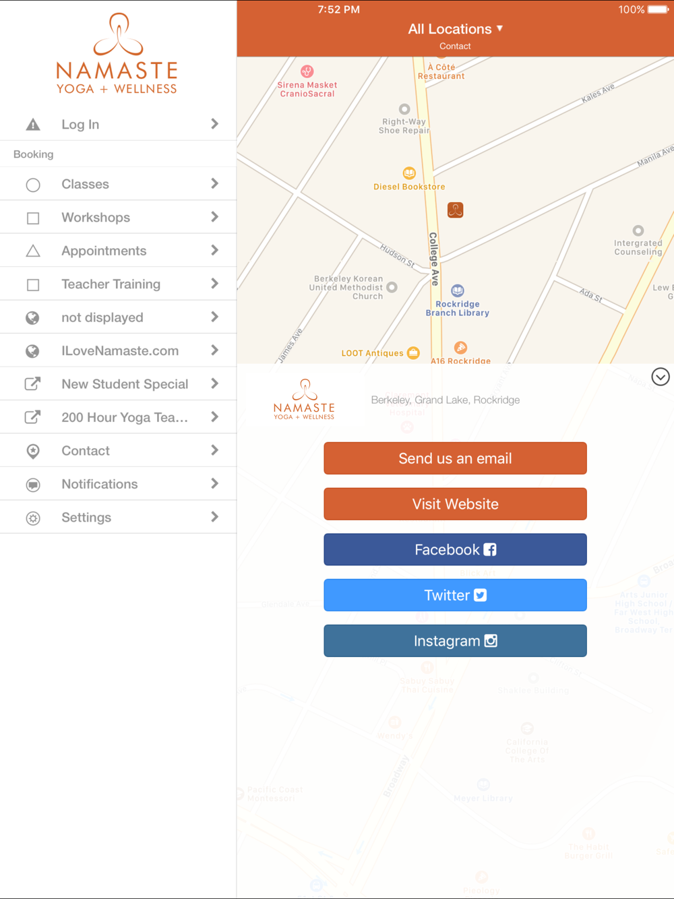Click Send us an email button
The width and height of the screenshot is (674, 899).
pos(455,458)
